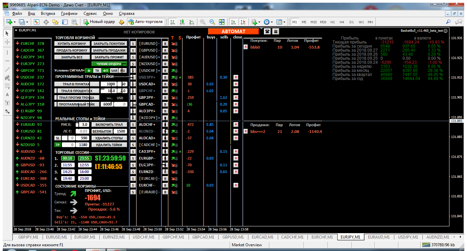The width and height of the screenshot is (467, 251).
Task: Open the Market Watch window icon
Action: [x=36, y=22]
